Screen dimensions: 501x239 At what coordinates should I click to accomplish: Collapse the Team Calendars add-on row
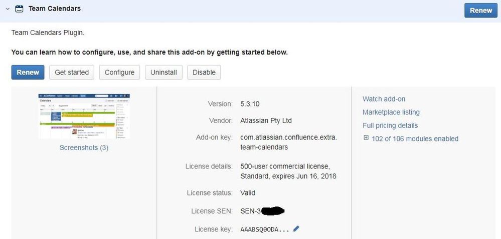pos(8,9)
